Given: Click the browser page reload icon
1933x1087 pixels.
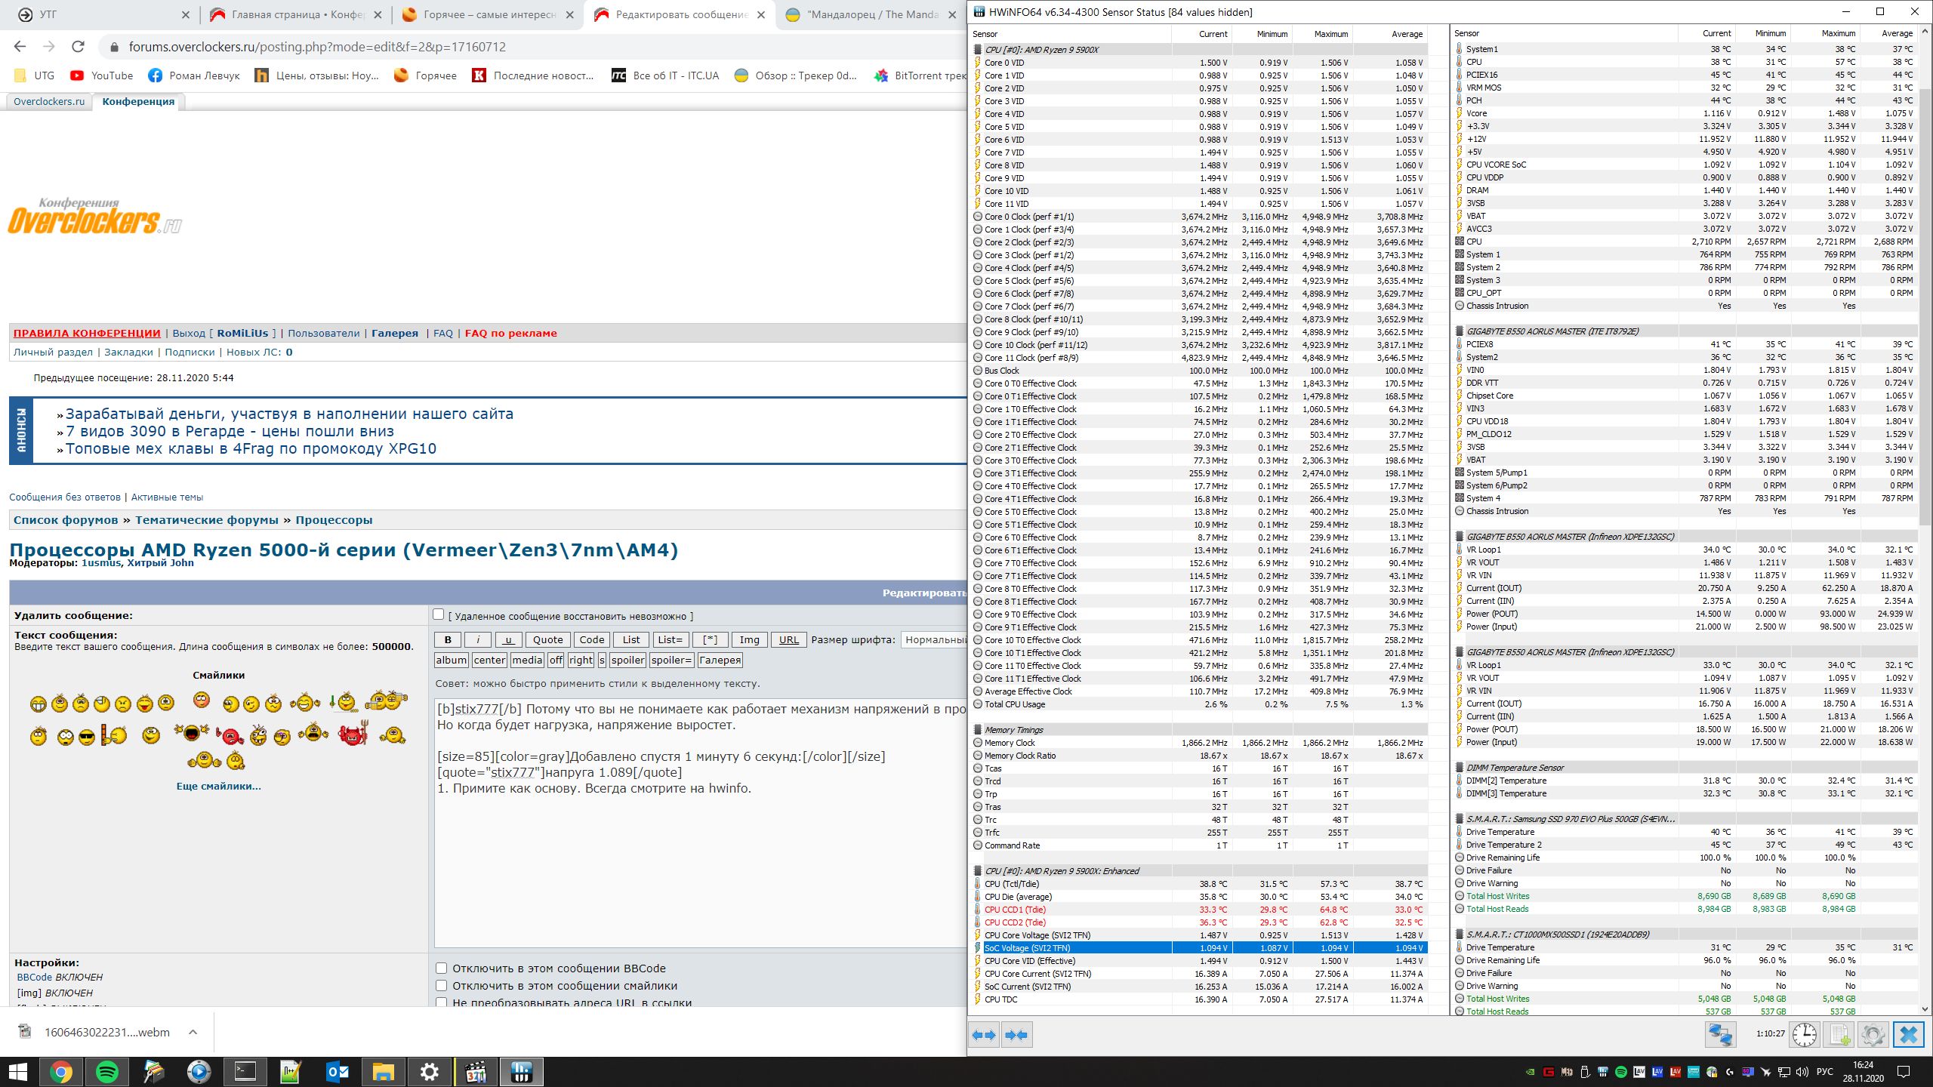Looking at the screenshot, I should pyautogui.click(x=78, y=47).
